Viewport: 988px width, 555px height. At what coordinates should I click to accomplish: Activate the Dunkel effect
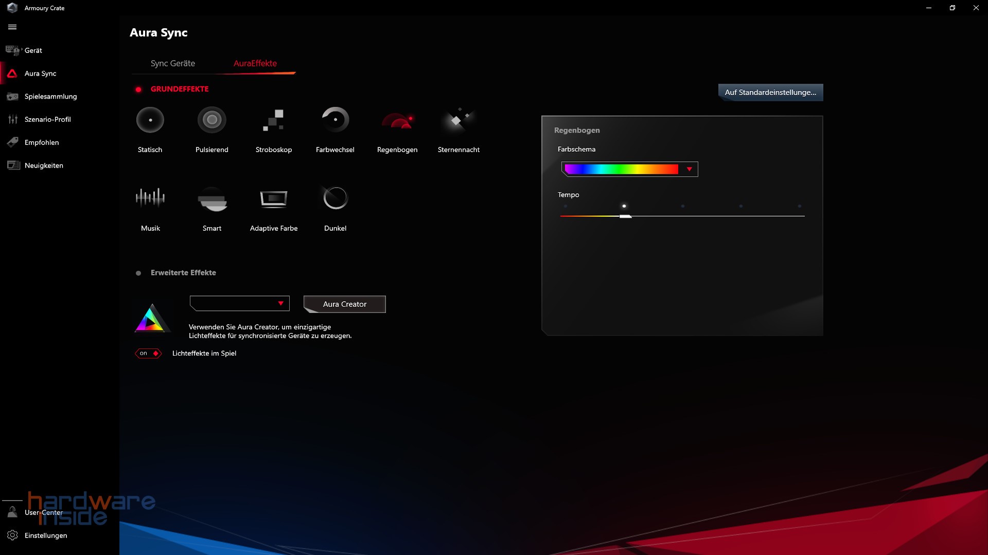tap(335, 207)
